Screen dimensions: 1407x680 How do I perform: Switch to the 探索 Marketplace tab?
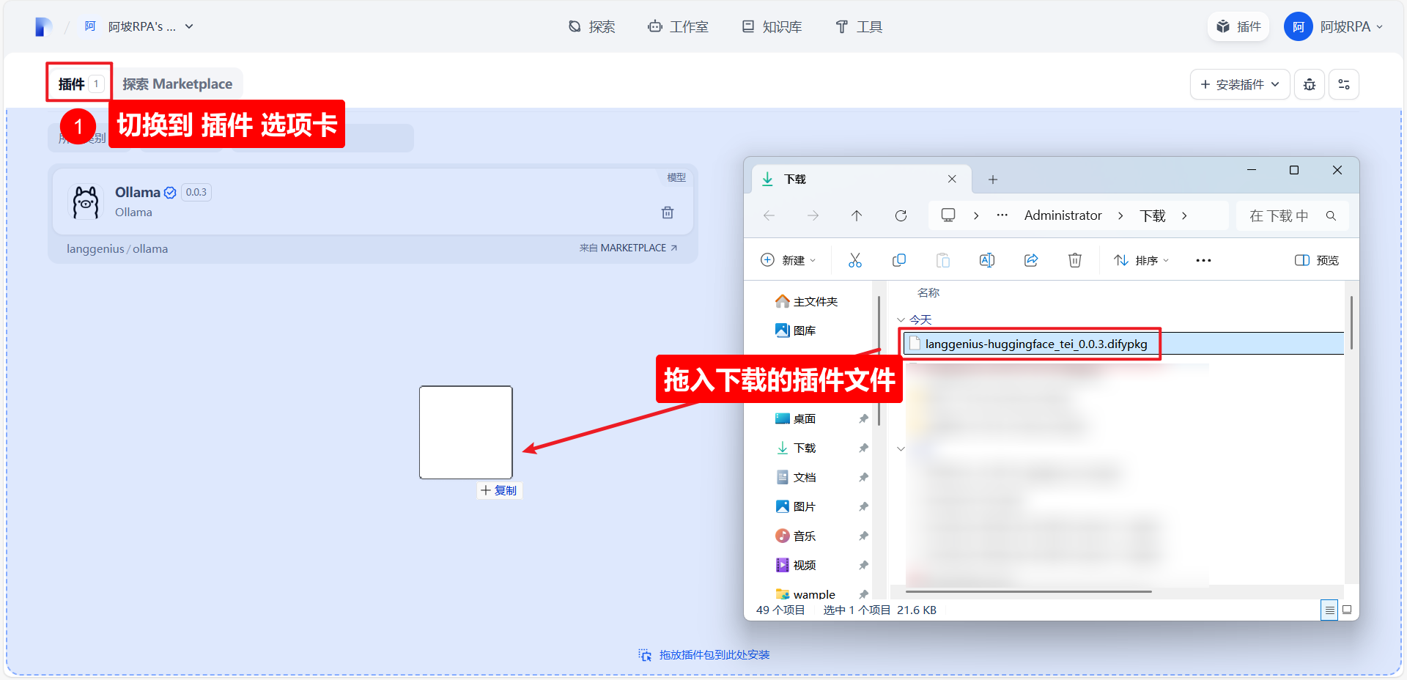(177, 84)
